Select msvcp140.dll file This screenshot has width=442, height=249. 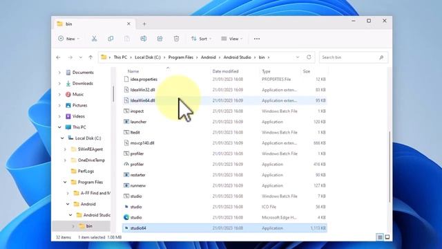coord(224,143)
